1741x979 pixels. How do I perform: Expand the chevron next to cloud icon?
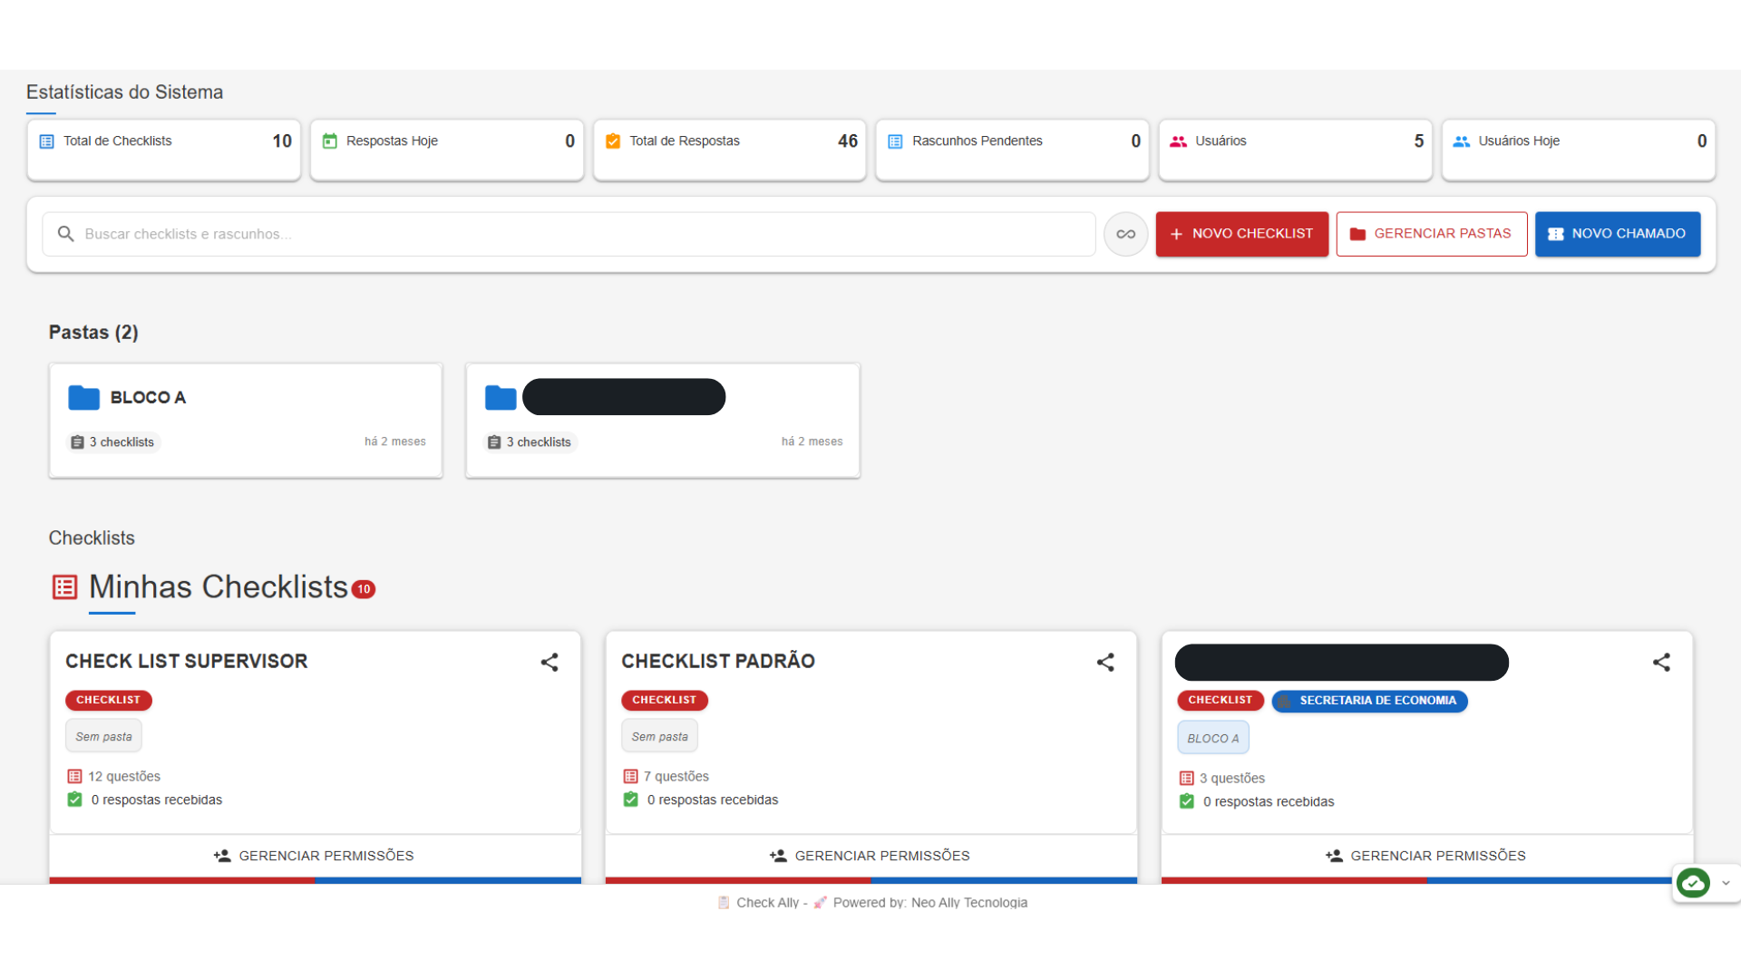point(1726,883)
